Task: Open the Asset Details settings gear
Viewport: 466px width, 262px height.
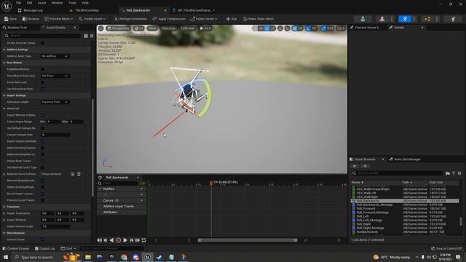Action: (x=92, y=36)
